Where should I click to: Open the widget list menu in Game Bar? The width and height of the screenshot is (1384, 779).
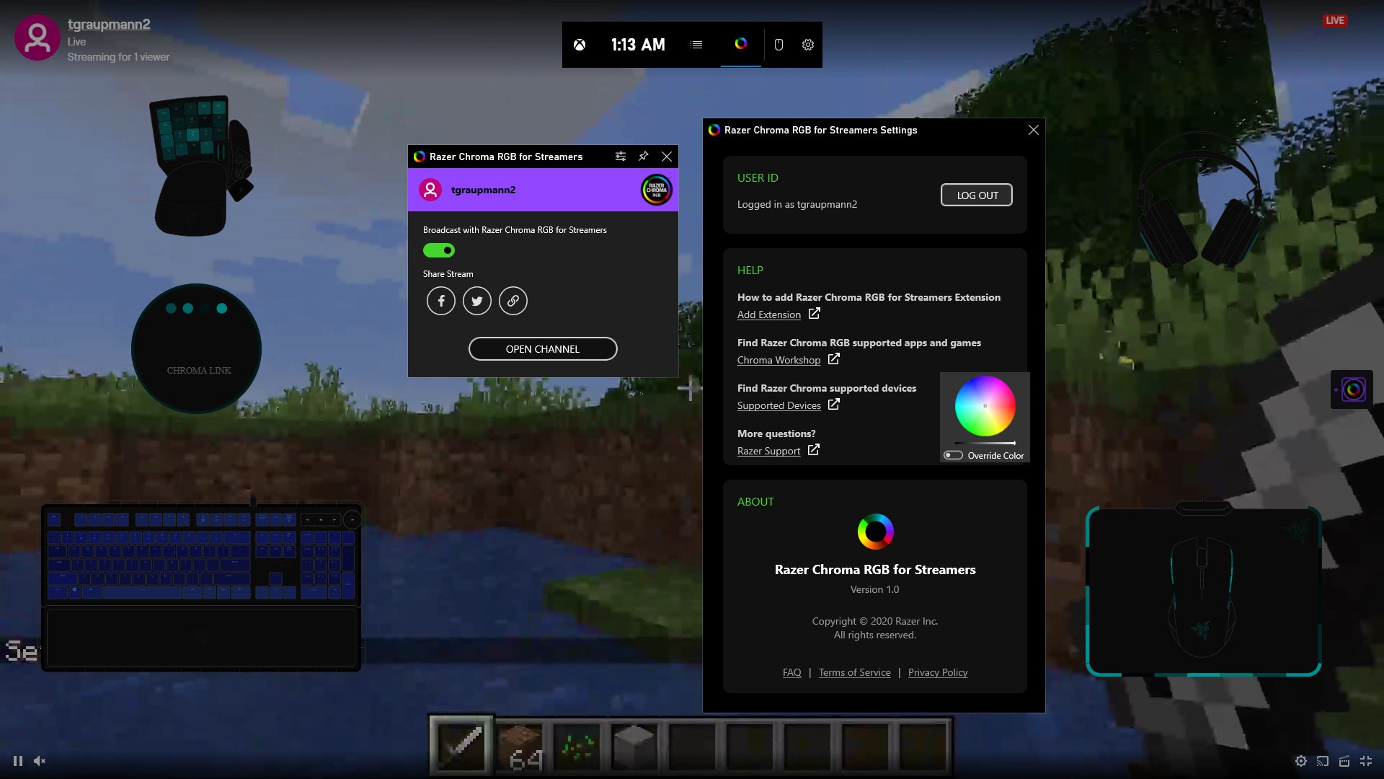coord(696,45)
